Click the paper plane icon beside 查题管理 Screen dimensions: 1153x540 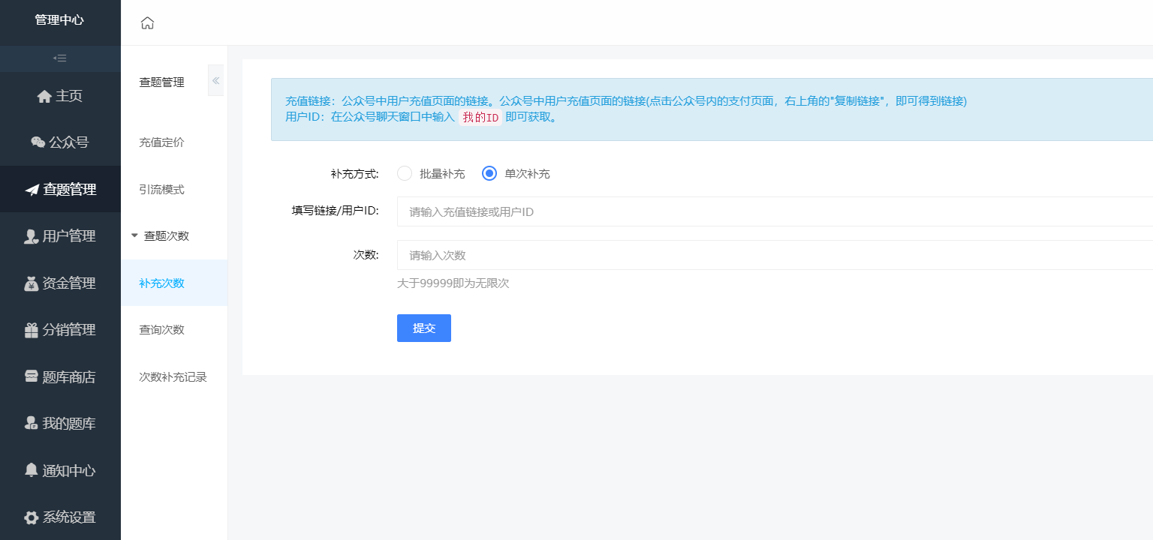click(32, 190)
